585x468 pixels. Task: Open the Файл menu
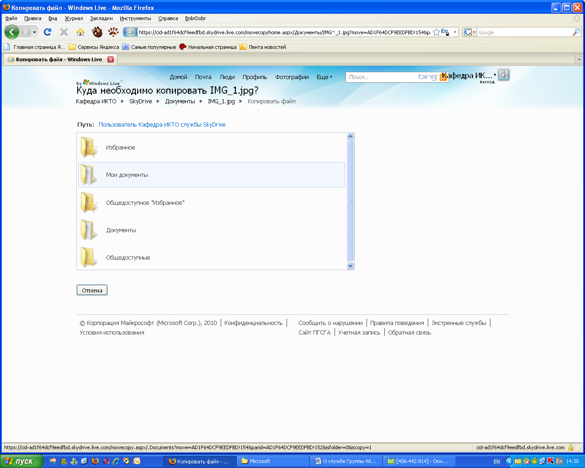coord(11,18)
